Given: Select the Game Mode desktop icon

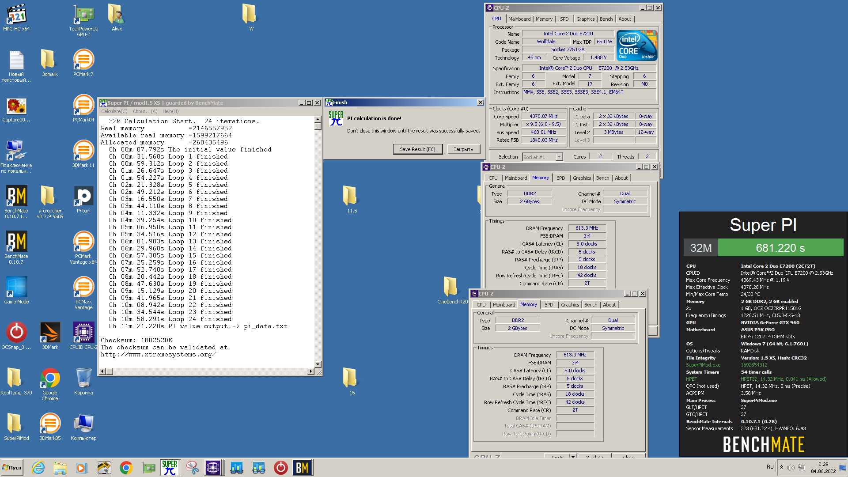Looking at the screenshot, I should click(16, 290).
